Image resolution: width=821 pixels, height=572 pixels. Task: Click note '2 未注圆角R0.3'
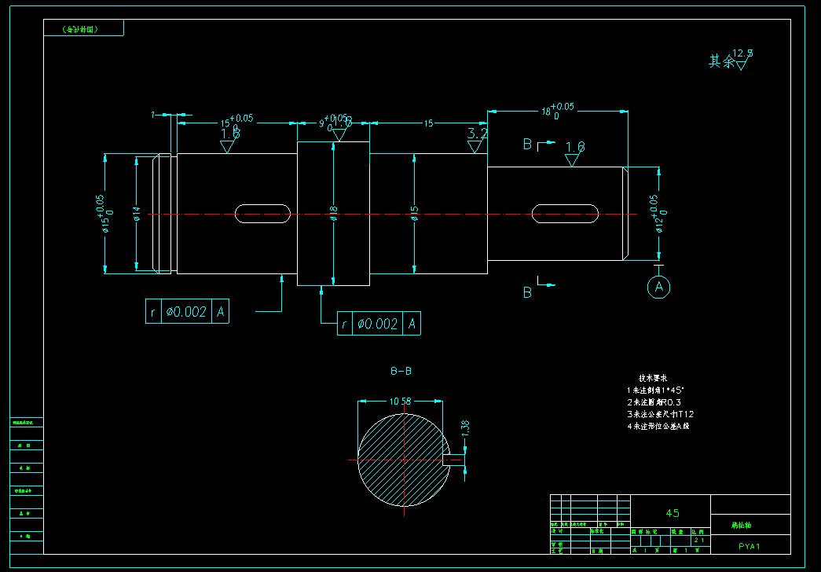coord(654,402)
